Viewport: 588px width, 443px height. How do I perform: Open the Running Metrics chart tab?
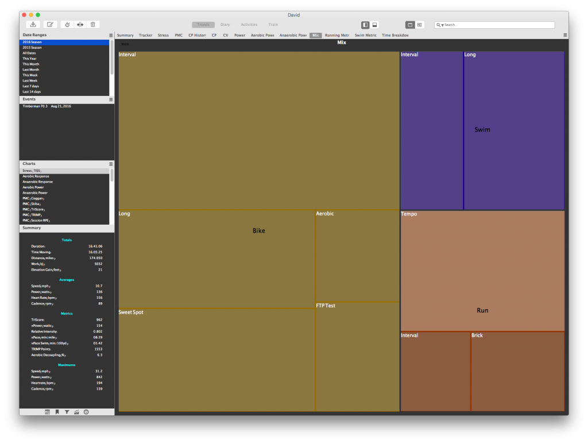click(337, 35)
